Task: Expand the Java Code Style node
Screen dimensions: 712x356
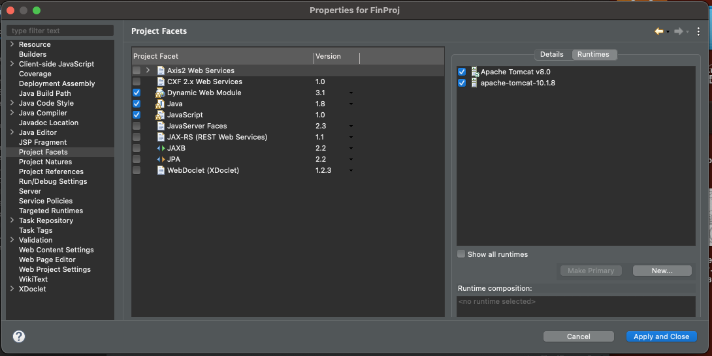Action: 12,102
